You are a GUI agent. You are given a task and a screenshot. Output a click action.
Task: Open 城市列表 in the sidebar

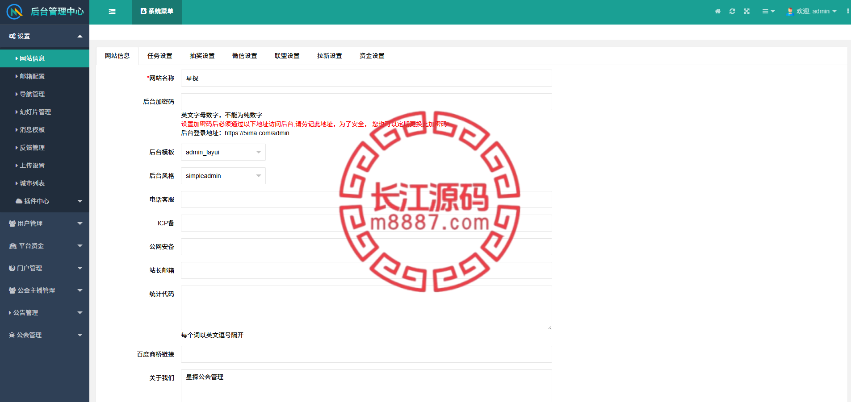point(45,183)
